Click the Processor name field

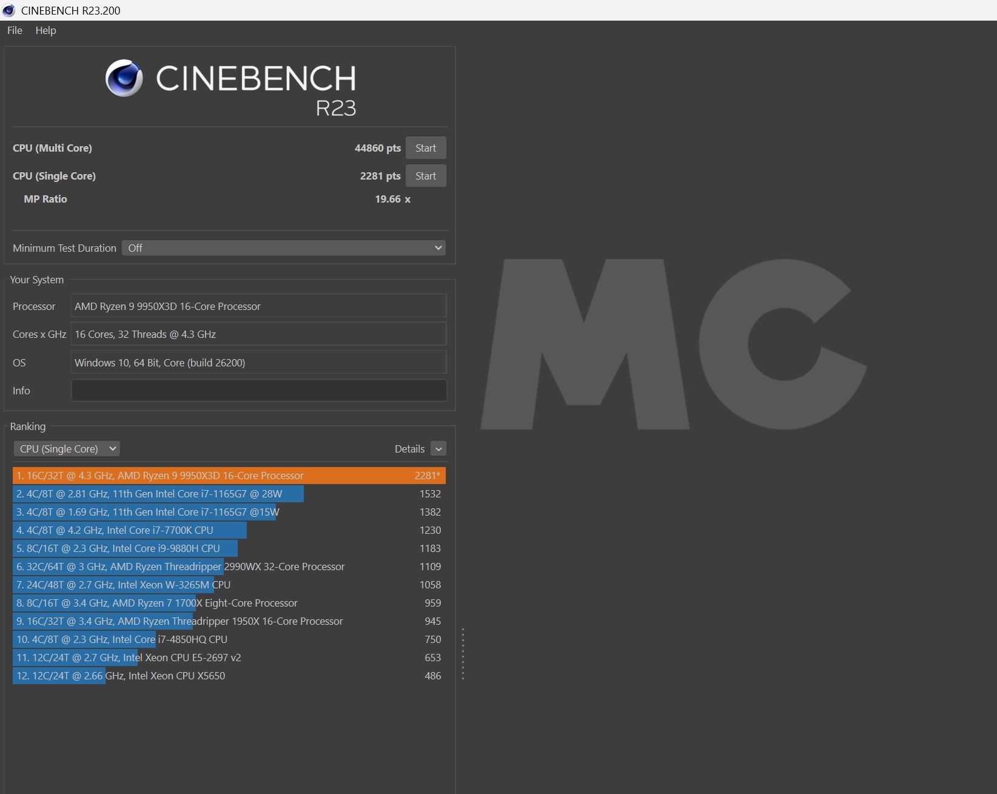point(259,306)
